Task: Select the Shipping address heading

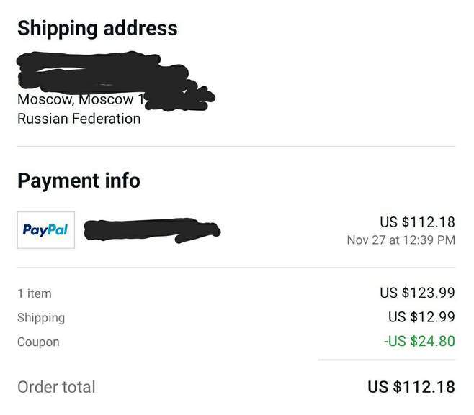Action: pos(97,29)
